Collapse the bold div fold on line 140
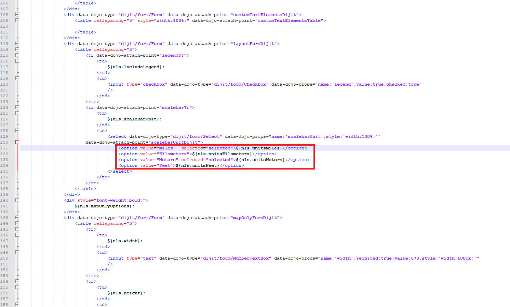This screenshot has height=307, width=510. (x=17, y=200)
